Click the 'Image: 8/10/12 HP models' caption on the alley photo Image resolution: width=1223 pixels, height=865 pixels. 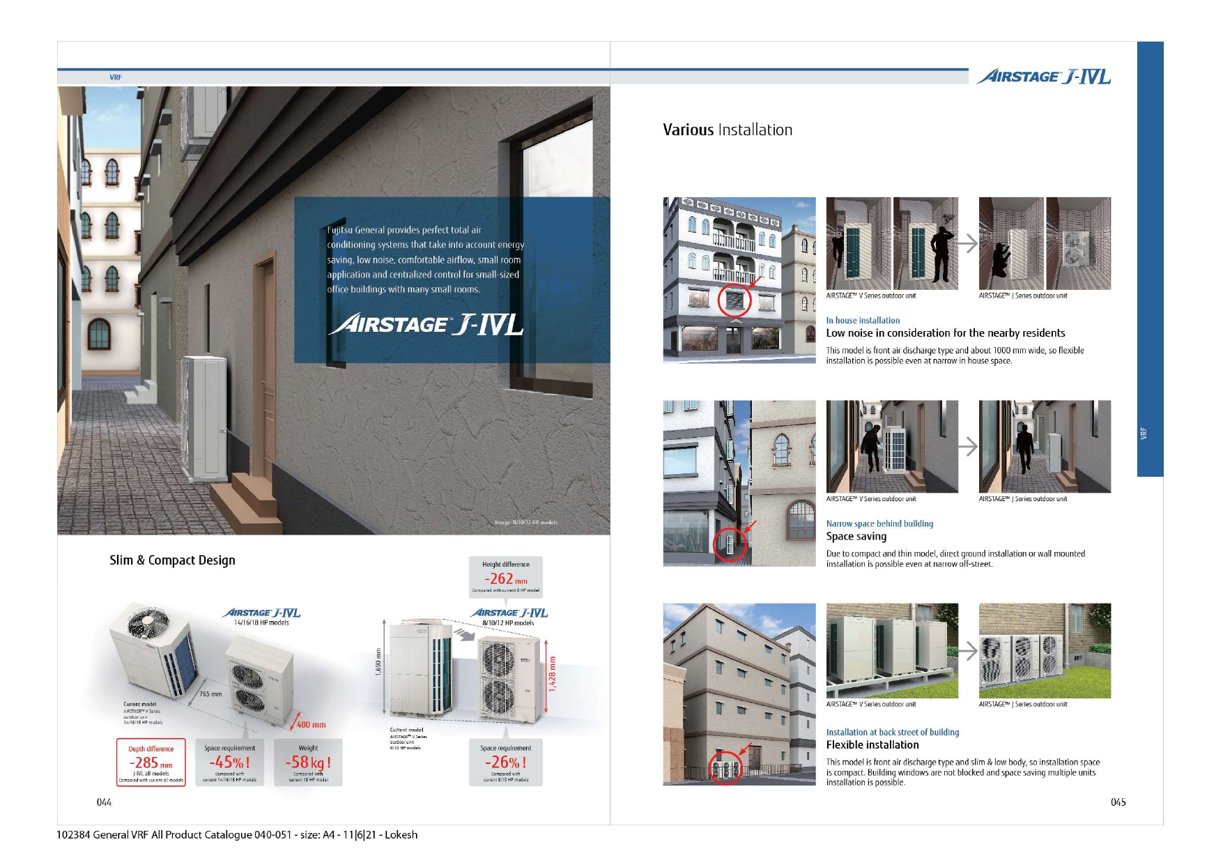[526, 522]
